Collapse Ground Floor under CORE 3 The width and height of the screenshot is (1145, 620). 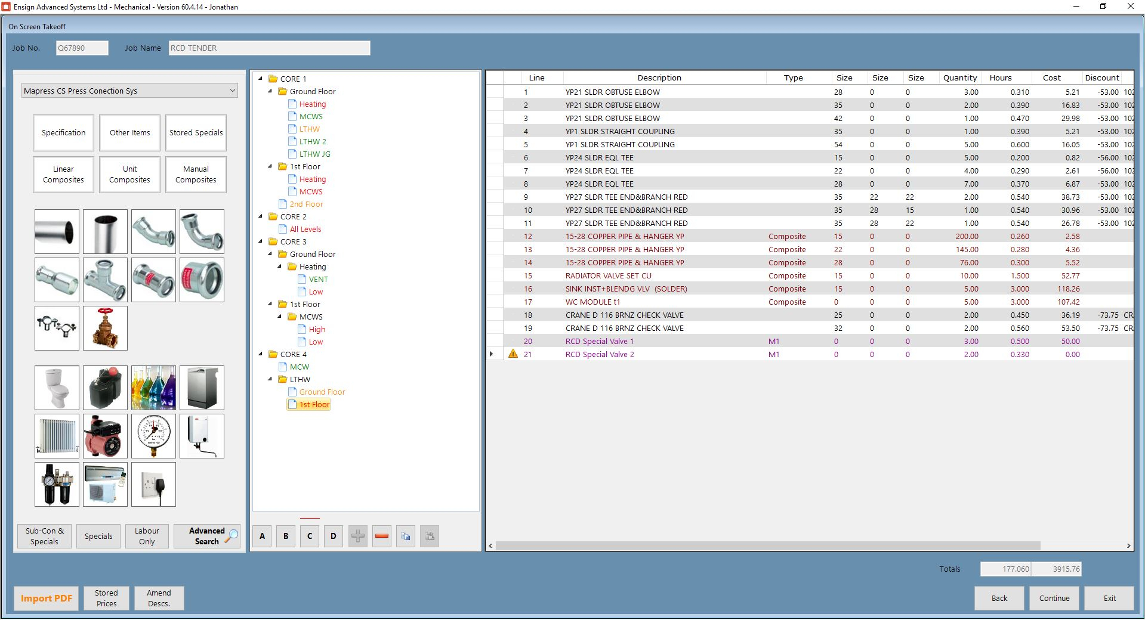[269, 254]
